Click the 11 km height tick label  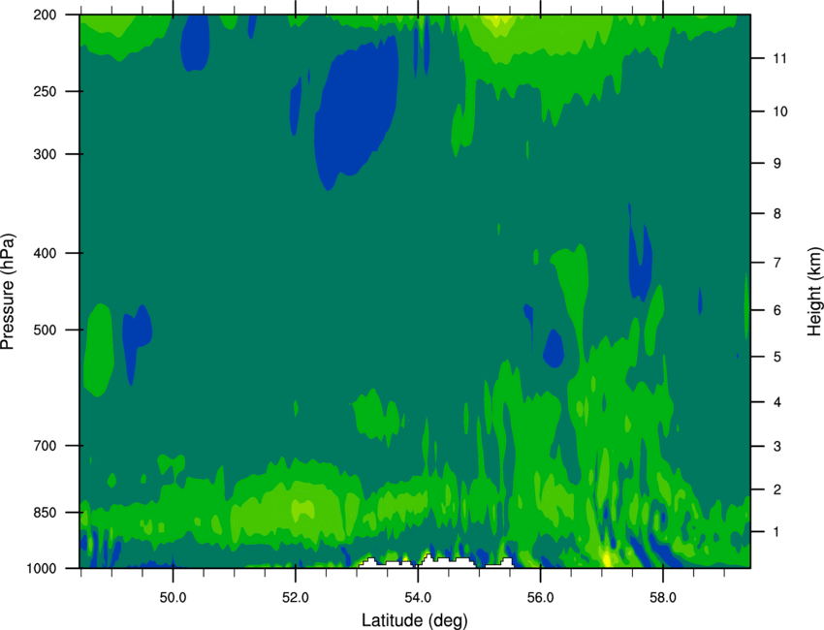779,58
